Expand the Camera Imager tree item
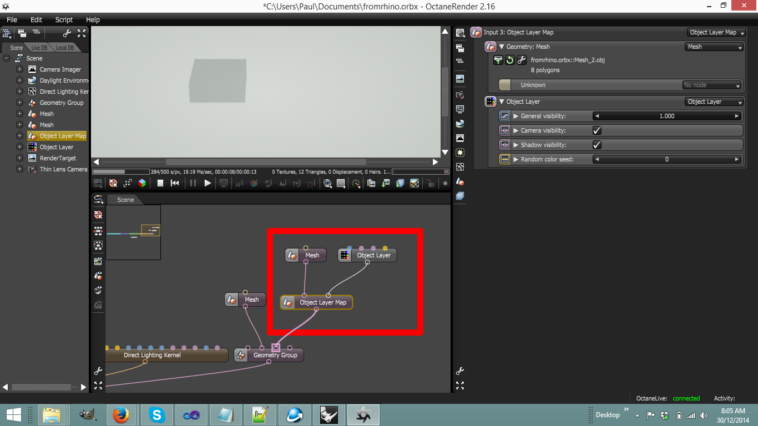Viewport: 758px width, 426px height. click(19, 69)
